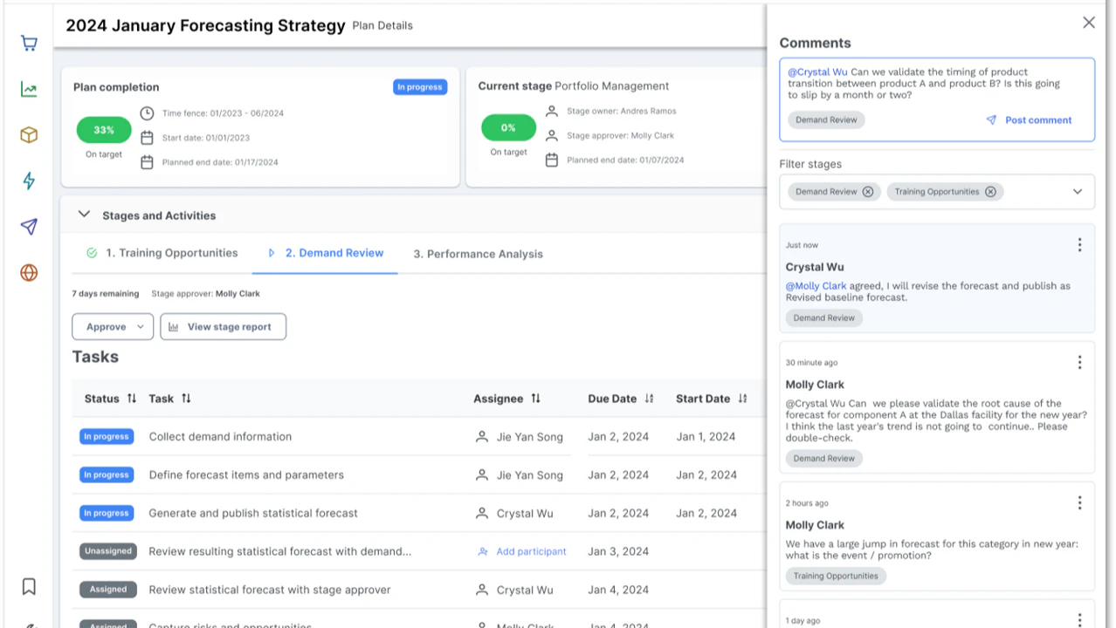Collapse the Stages and Activities section
The image size is (1116, 628).
click(x=84, y=214)
